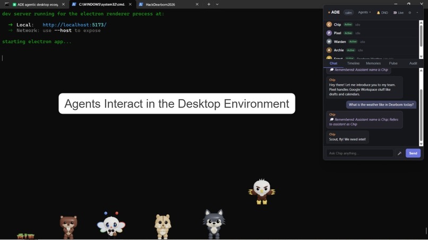Toggle the Live mode button
Screen dimensions: 428x240
coord(398,13)
